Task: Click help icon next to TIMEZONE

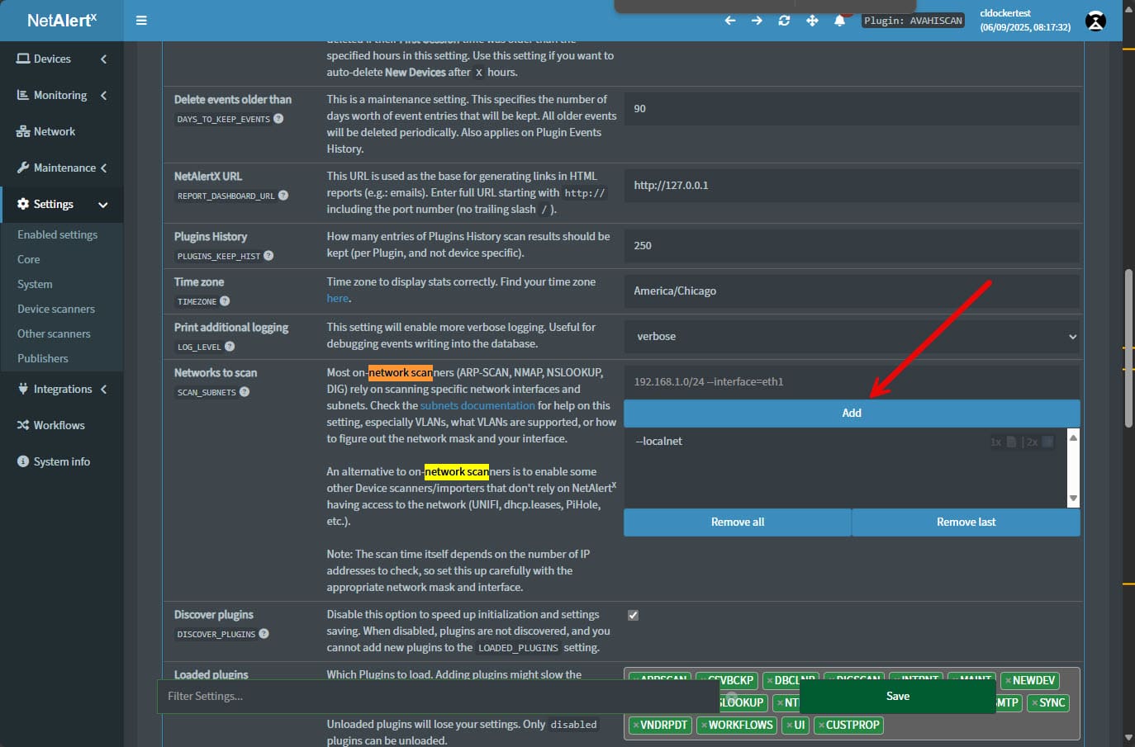Action: 225,301
